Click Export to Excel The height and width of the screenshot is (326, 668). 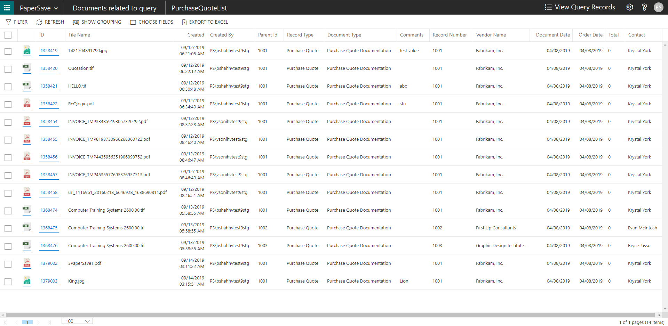tap(205, 22)
